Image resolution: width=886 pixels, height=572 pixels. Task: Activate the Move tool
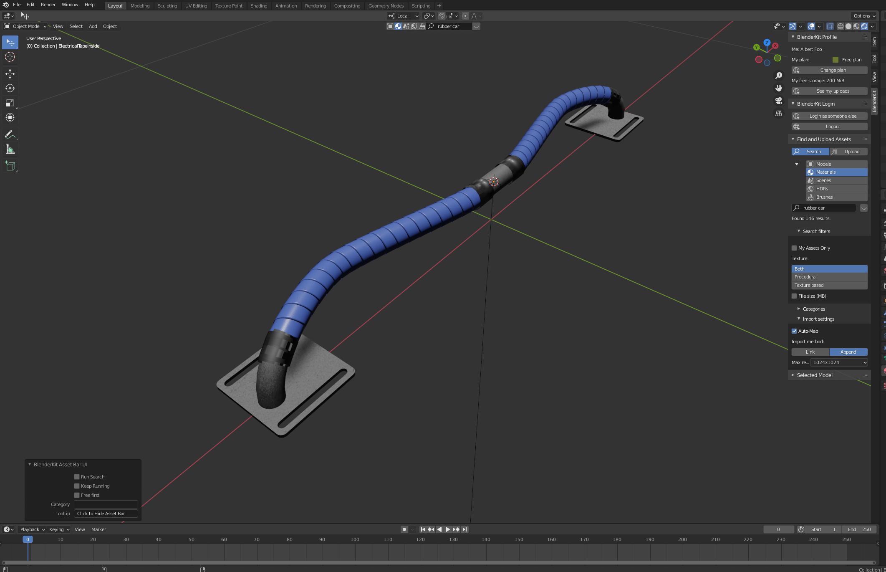tap(10, 74)
